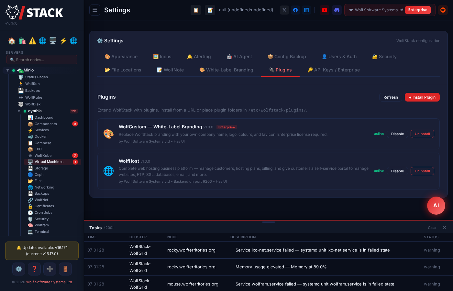The image size is (453, 291).
Task: Click the Tasks panel resize handle
Action: [269, 222]
